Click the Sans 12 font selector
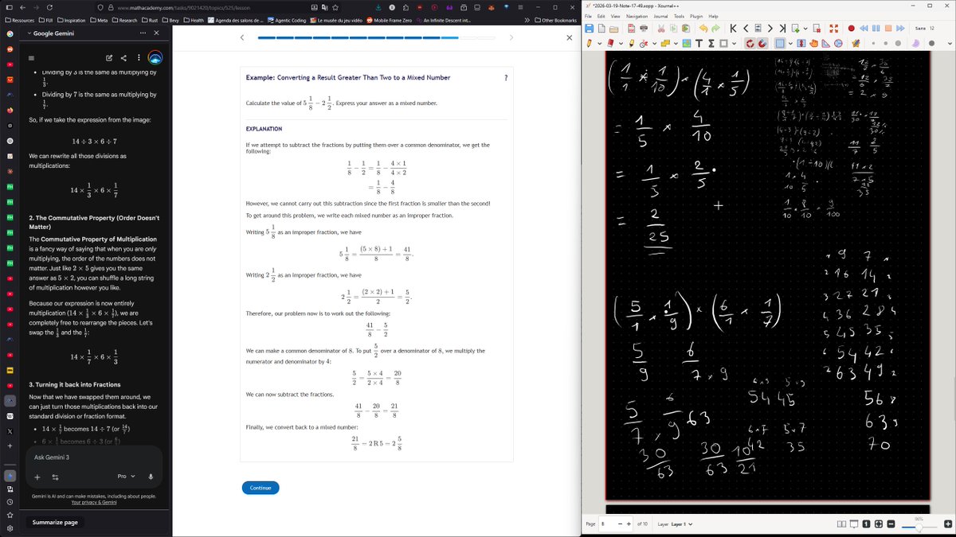The image size is (956, 537). coord(925,29)
